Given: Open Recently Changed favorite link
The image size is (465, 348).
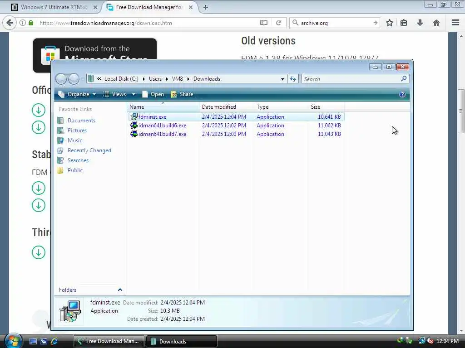Looking at the screenshot, I should click(84, 150).
